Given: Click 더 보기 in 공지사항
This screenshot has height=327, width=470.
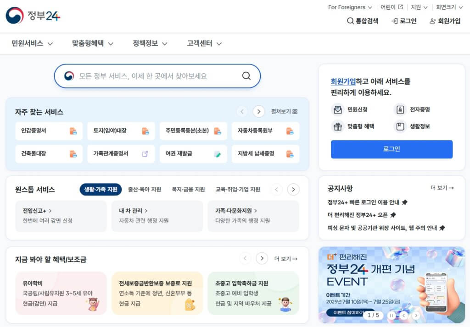Looking at the screenshot, I should pos(442,188).
